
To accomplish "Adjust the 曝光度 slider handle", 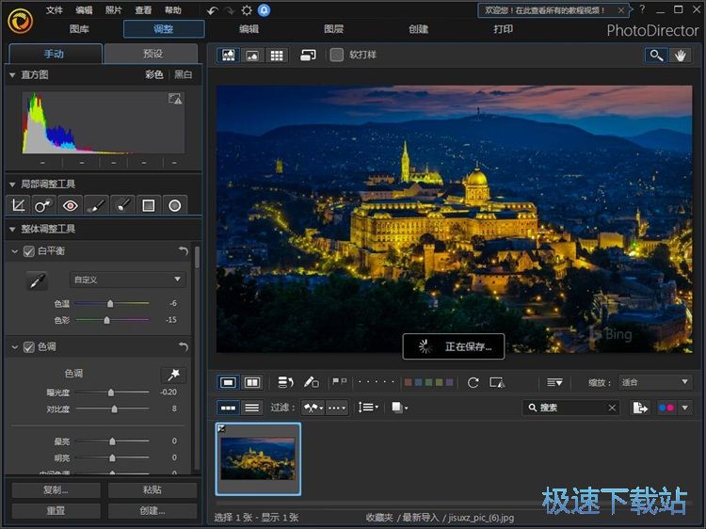I will 111,393.
